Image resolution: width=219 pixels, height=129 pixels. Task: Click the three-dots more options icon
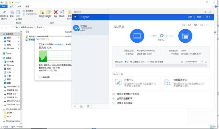coord(207,25)
